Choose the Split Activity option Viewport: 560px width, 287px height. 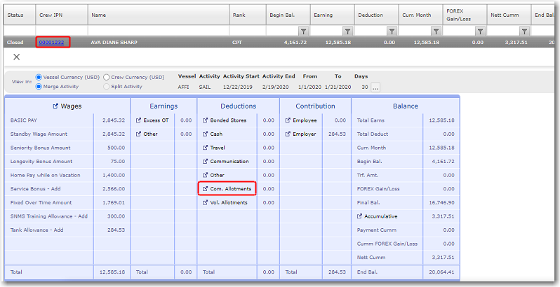click(107, 86)
